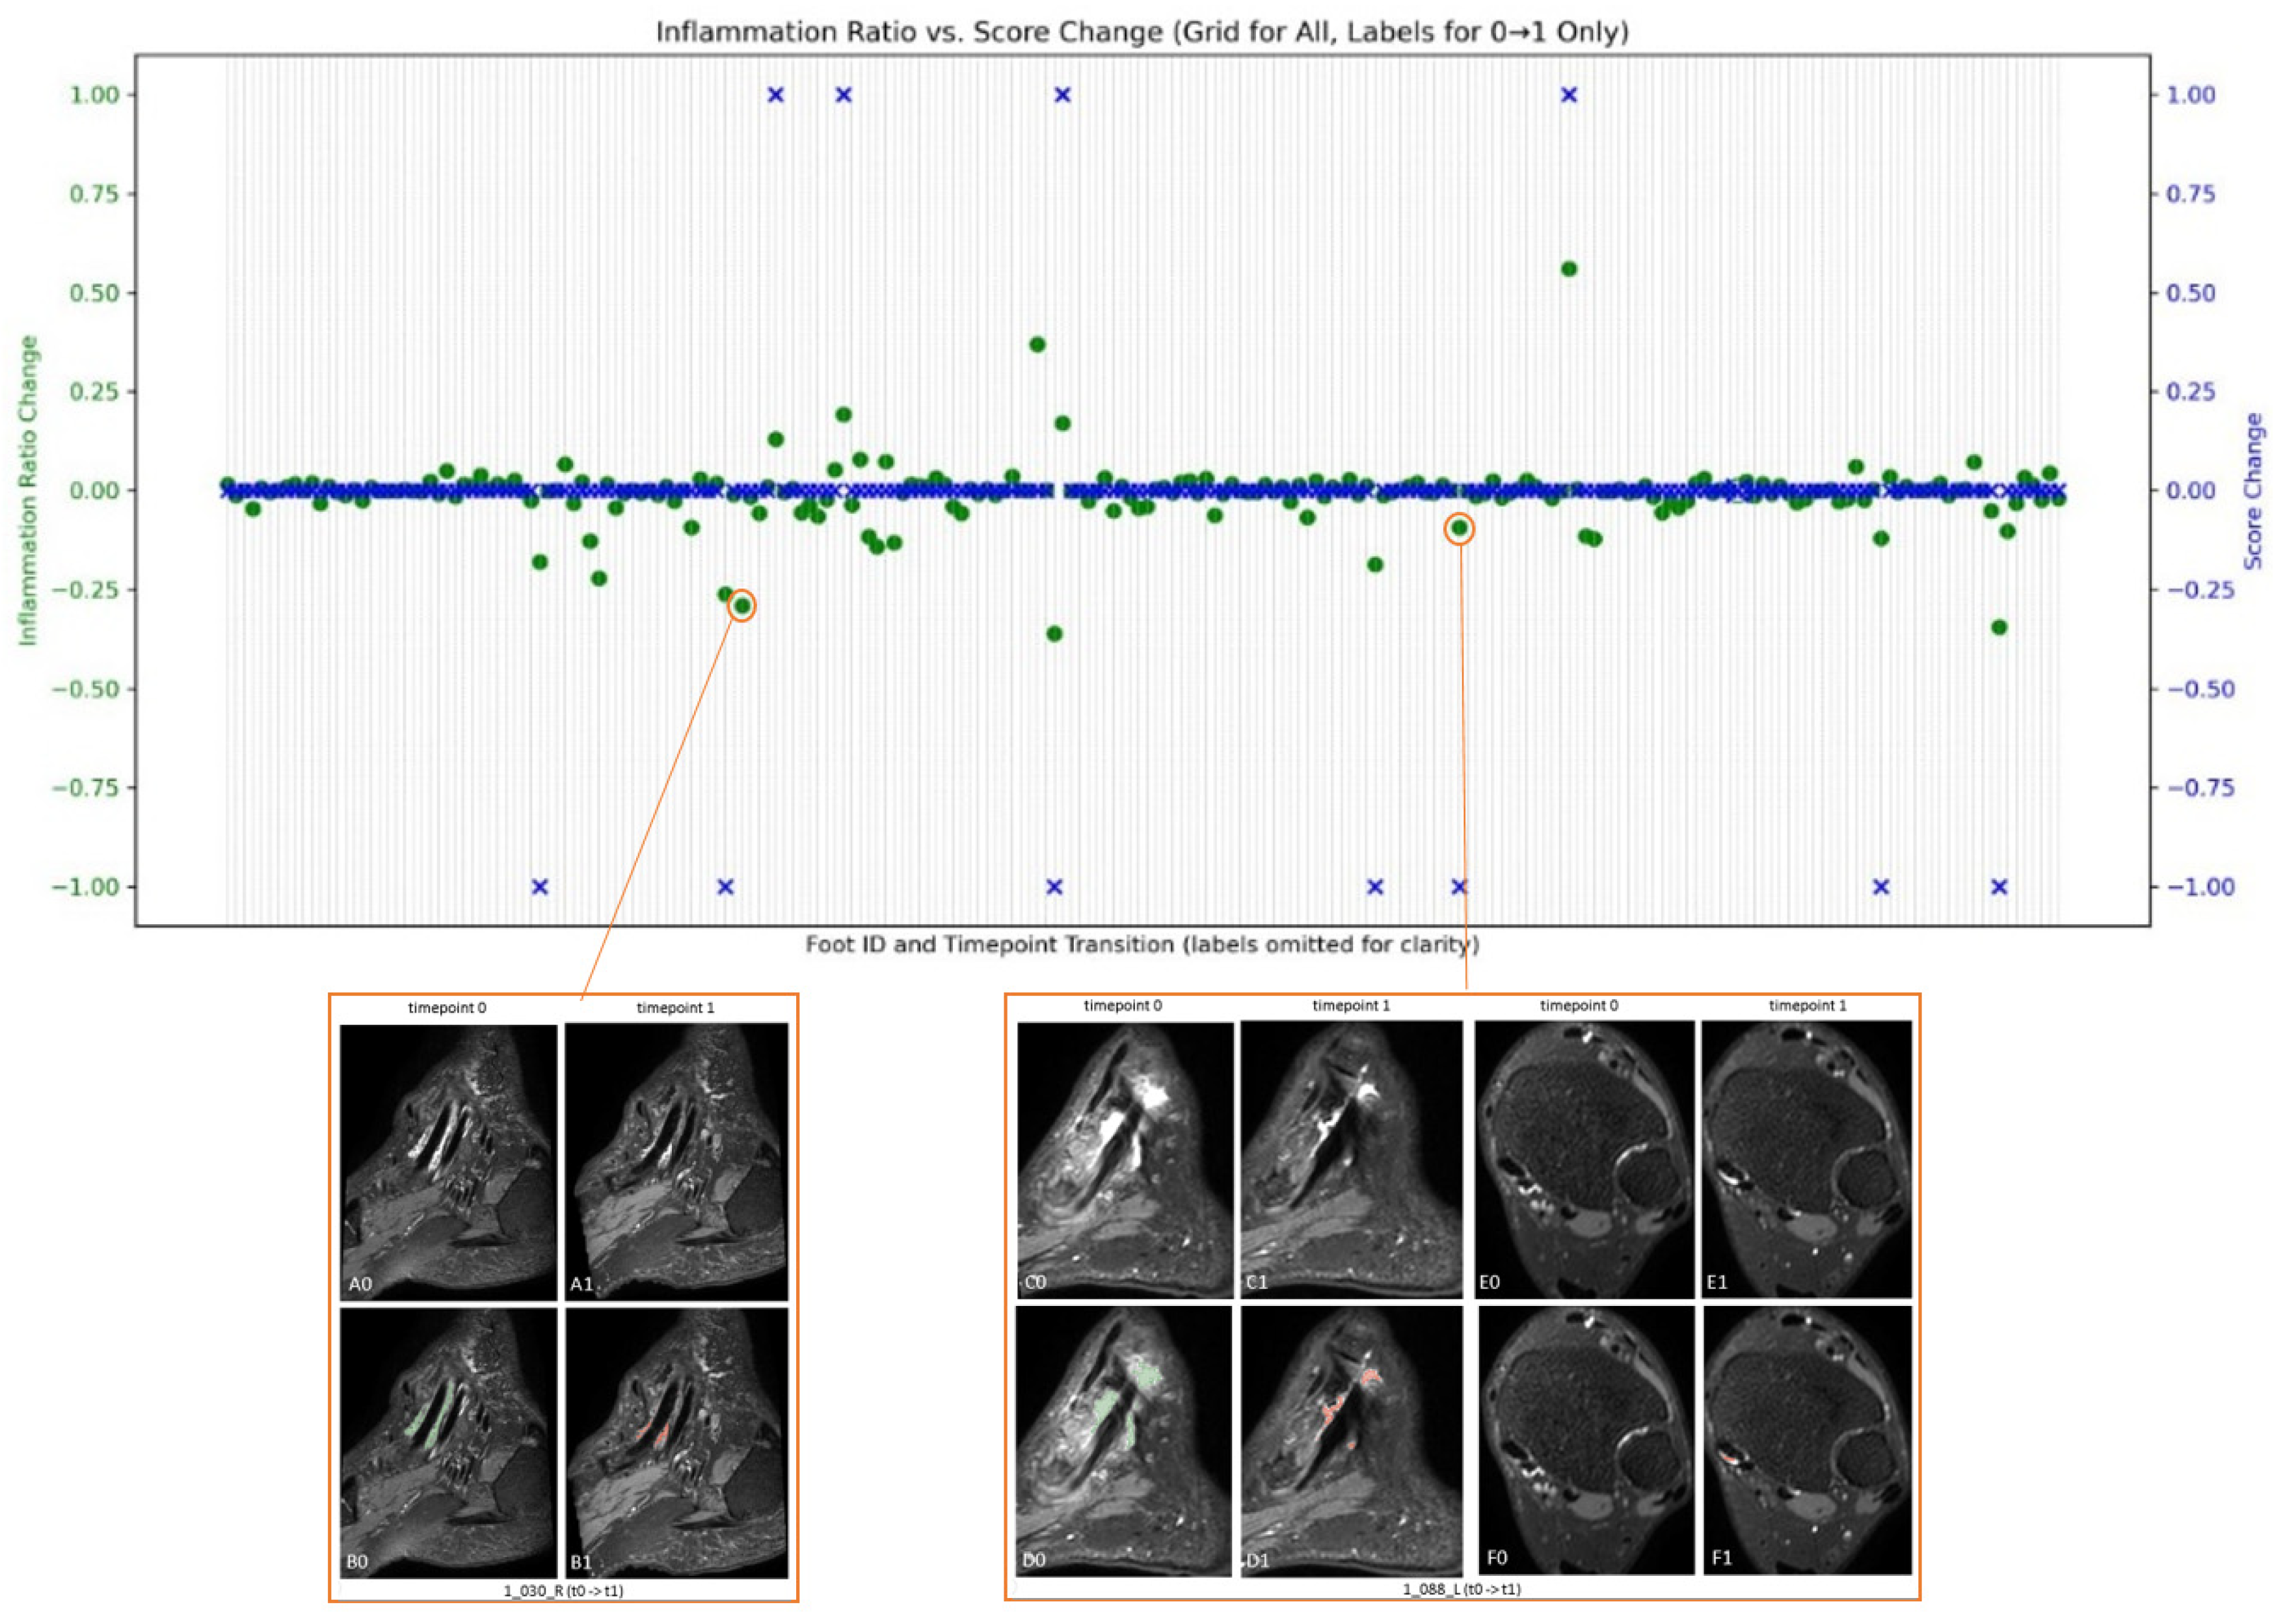Image resolution: width=2285 pixels, height=1624 pixels.
Task: Click the D1 segmented MRI image
Action: [x=1351, y=1442]
